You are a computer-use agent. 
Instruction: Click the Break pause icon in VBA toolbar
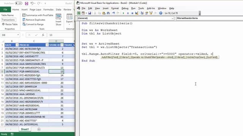(x=128, y=13)
